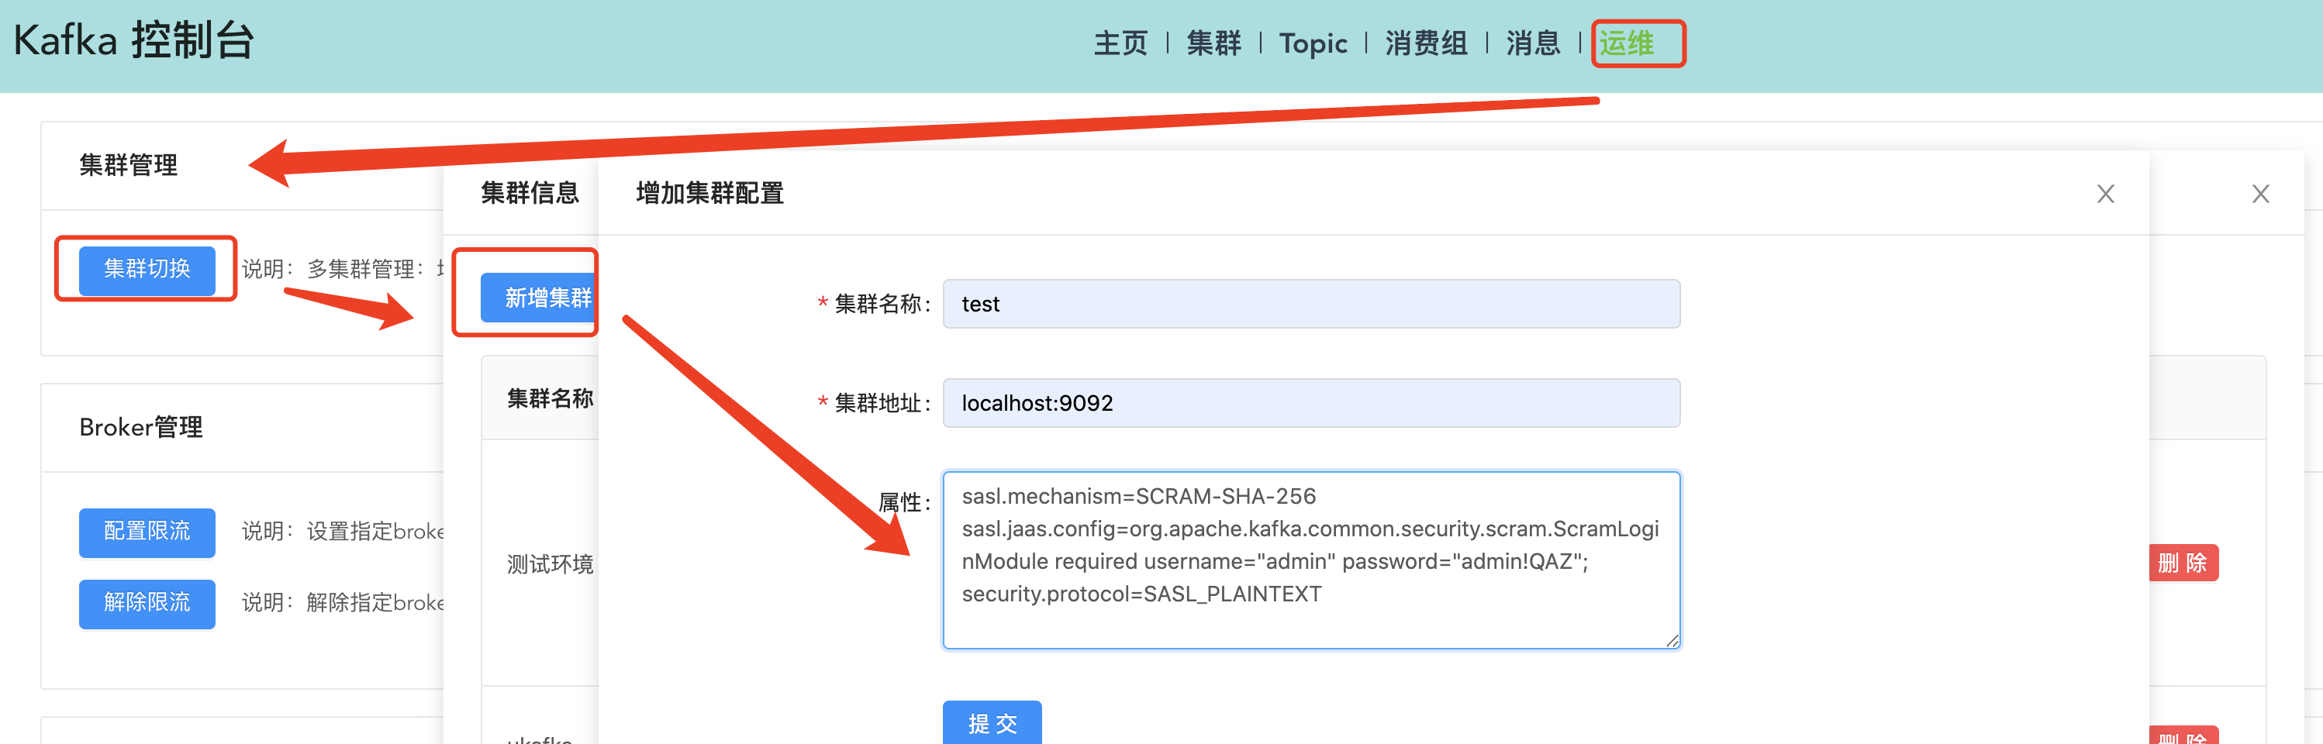Click the 集群切换 button

tap(147, 270)
